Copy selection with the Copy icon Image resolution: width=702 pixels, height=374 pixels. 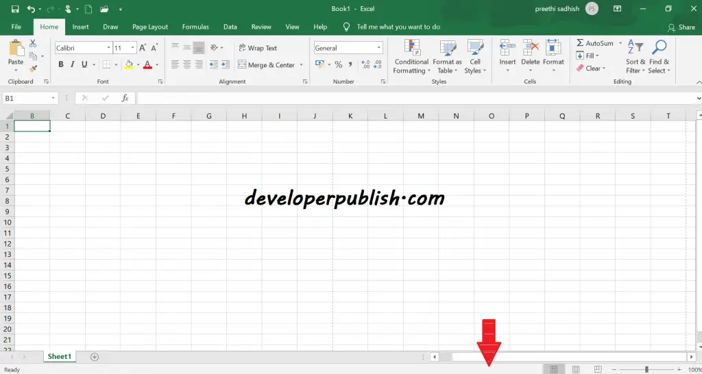pyautogui.click(x=33, y=56)
